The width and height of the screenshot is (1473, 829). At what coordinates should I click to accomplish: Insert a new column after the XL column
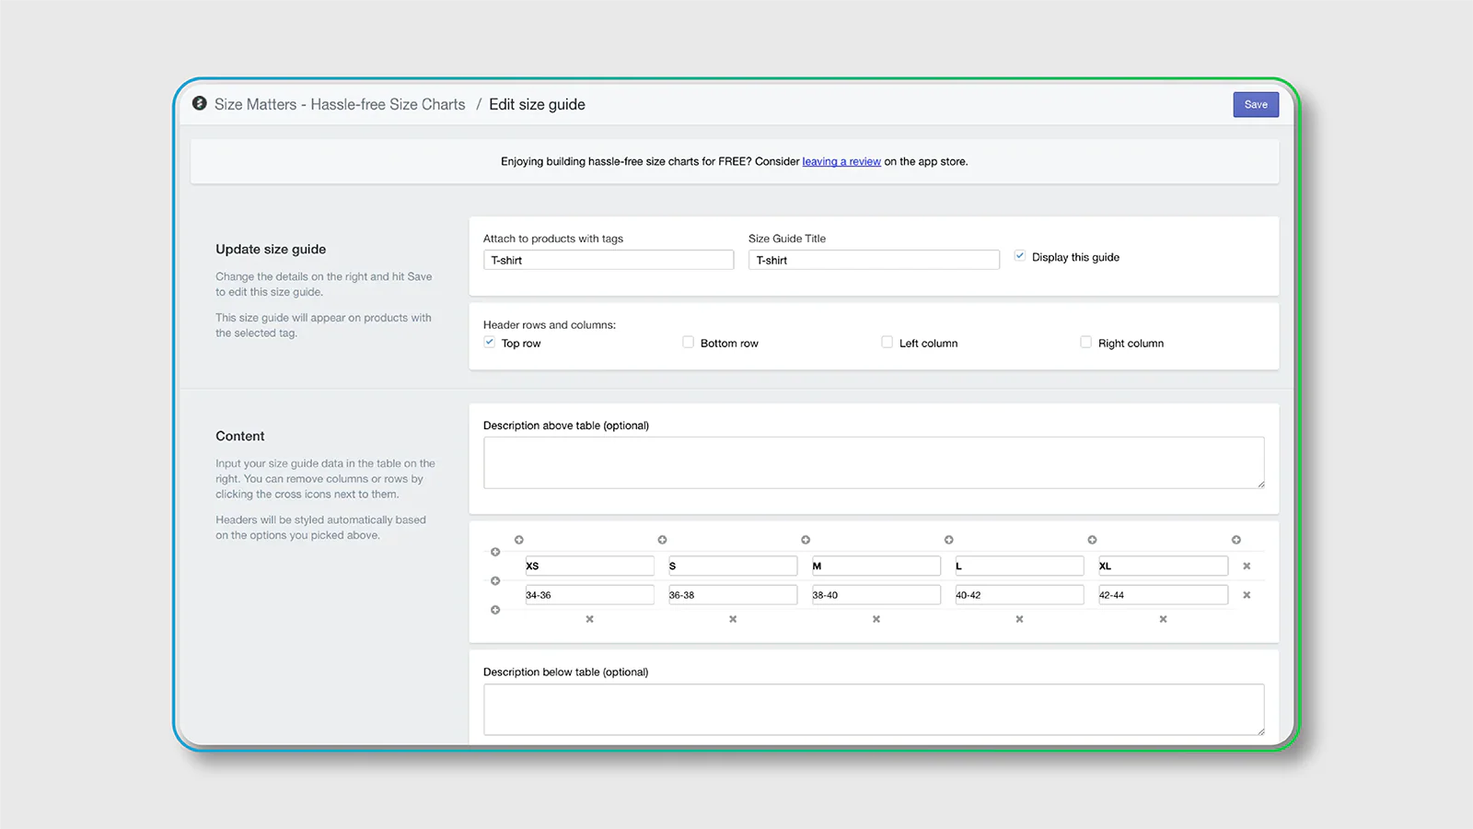[1236, 540]
